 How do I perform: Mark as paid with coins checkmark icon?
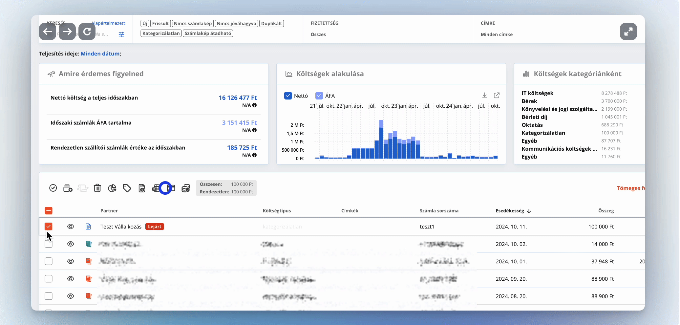point(186,188)
